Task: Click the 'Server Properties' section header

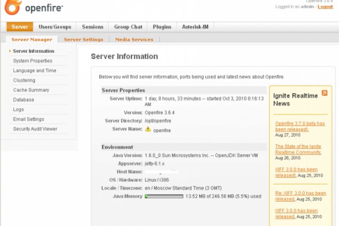Action: [x=123, y=90]
